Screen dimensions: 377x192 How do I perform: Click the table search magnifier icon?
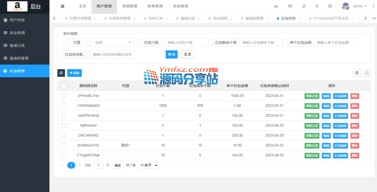point(367,73)
